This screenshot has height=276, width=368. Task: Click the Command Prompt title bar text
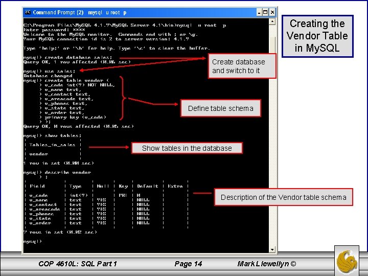point(80,12)
